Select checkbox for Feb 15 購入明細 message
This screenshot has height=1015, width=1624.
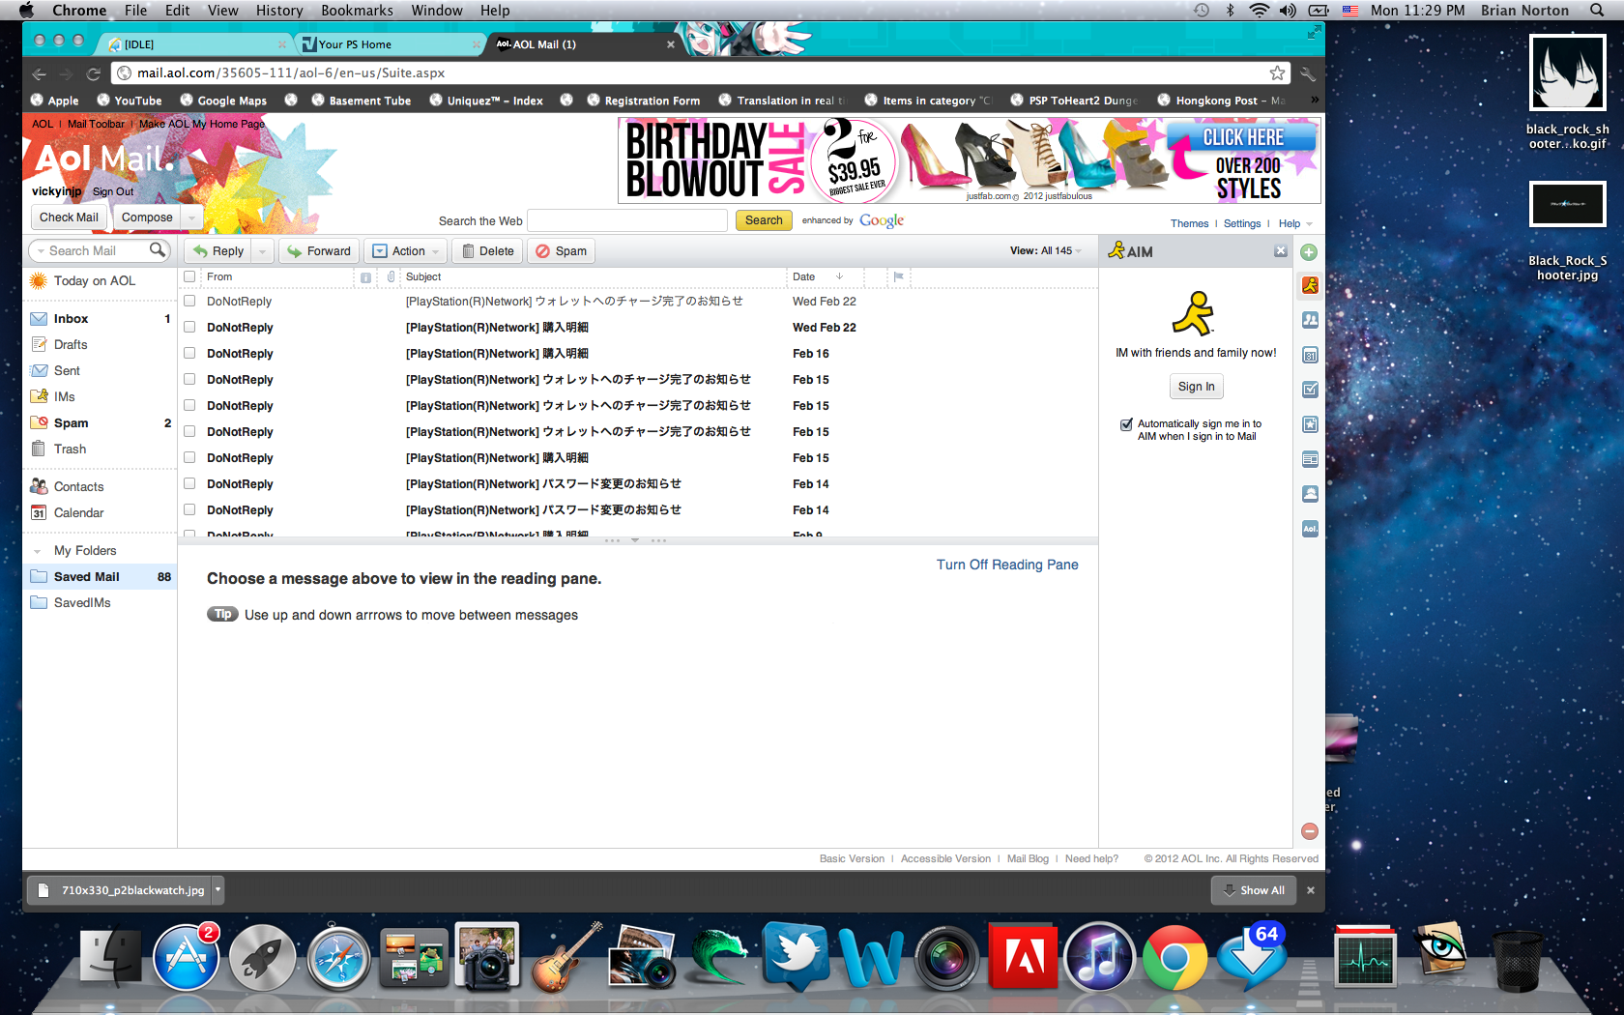[x=189, y=458]
